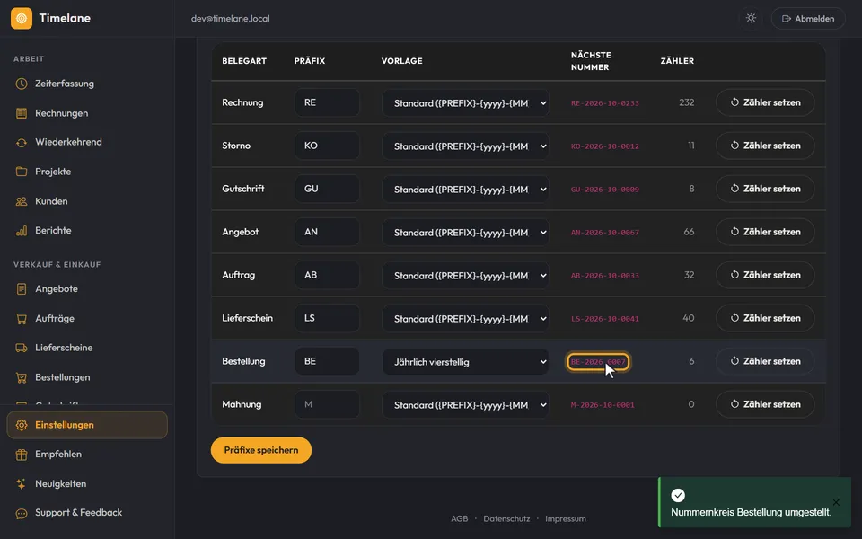Log out with the Abmelden button
Image resolution: width=862 pixels, height=539 pixels.
coord(808,18)
